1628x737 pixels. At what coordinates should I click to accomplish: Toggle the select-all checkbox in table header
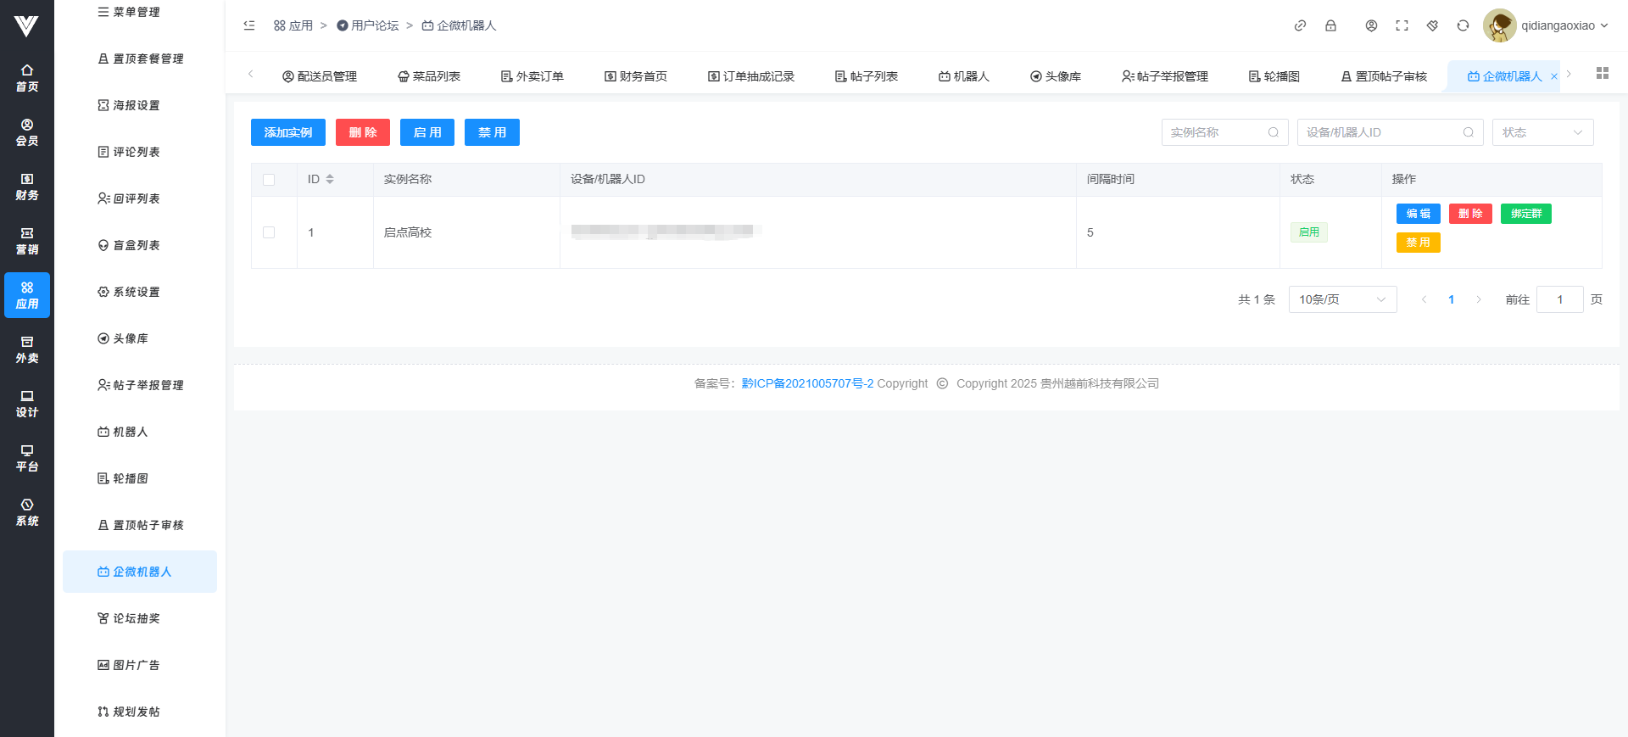(269, 180)
